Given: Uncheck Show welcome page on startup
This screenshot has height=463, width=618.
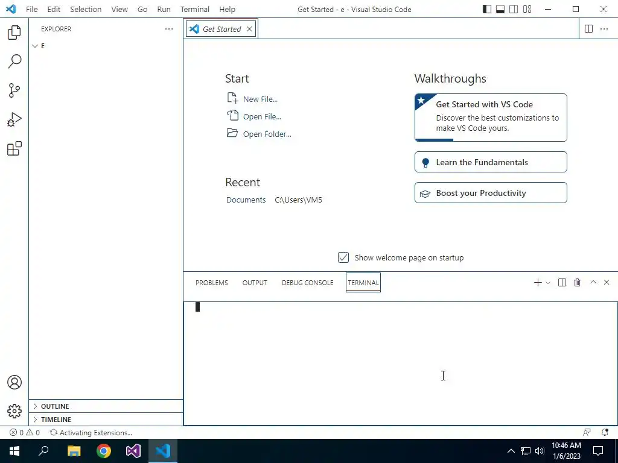Looking at the screenshot, I should coord(343,257).
